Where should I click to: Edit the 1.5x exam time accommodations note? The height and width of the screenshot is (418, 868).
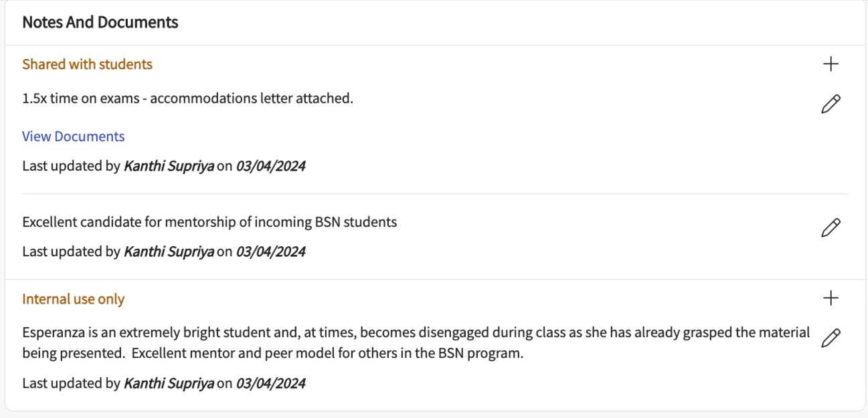pyautogui.click(x=831, y=104)
